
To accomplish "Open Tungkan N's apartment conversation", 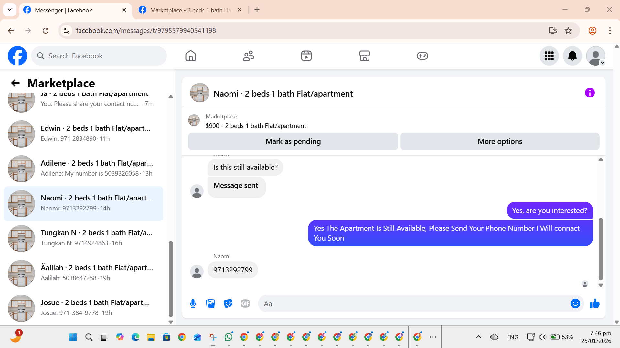I will coord(83,238).
